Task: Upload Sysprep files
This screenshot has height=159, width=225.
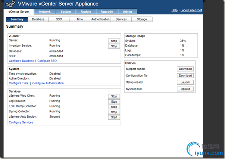Action: tap(185, 89)
